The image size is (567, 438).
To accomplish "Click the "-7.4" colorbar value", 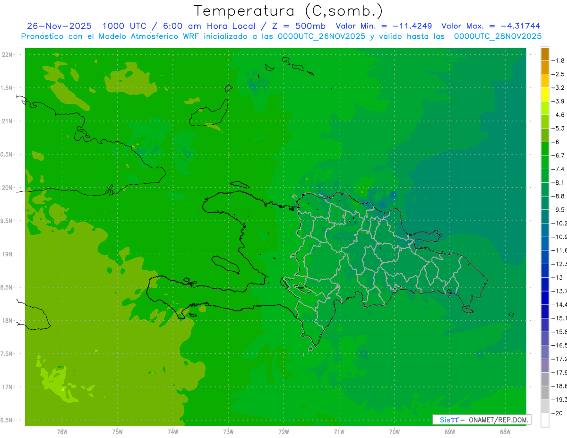I will click(558, 169).
